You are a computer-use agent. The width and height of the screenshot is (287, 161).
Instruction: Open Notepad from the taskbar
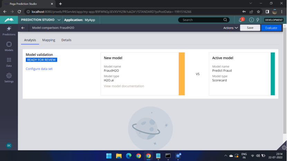pos(158,156)
